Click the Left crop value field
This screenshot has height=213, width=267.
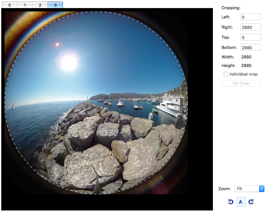click(x=250, y=17)
